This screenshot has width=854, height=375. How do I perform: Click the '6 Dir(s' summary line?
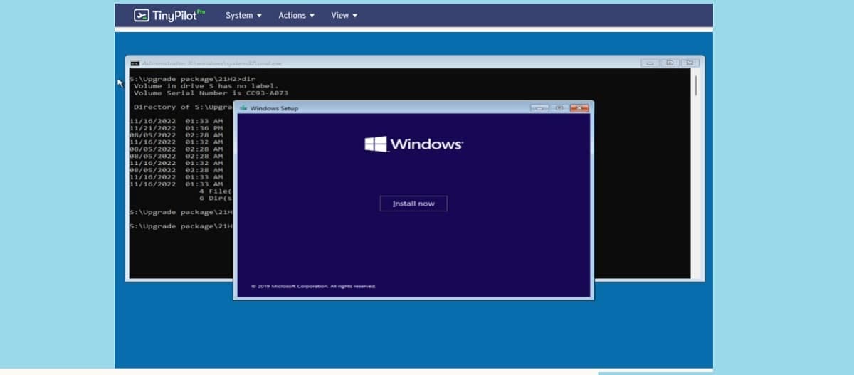click(x=216, y=198)
